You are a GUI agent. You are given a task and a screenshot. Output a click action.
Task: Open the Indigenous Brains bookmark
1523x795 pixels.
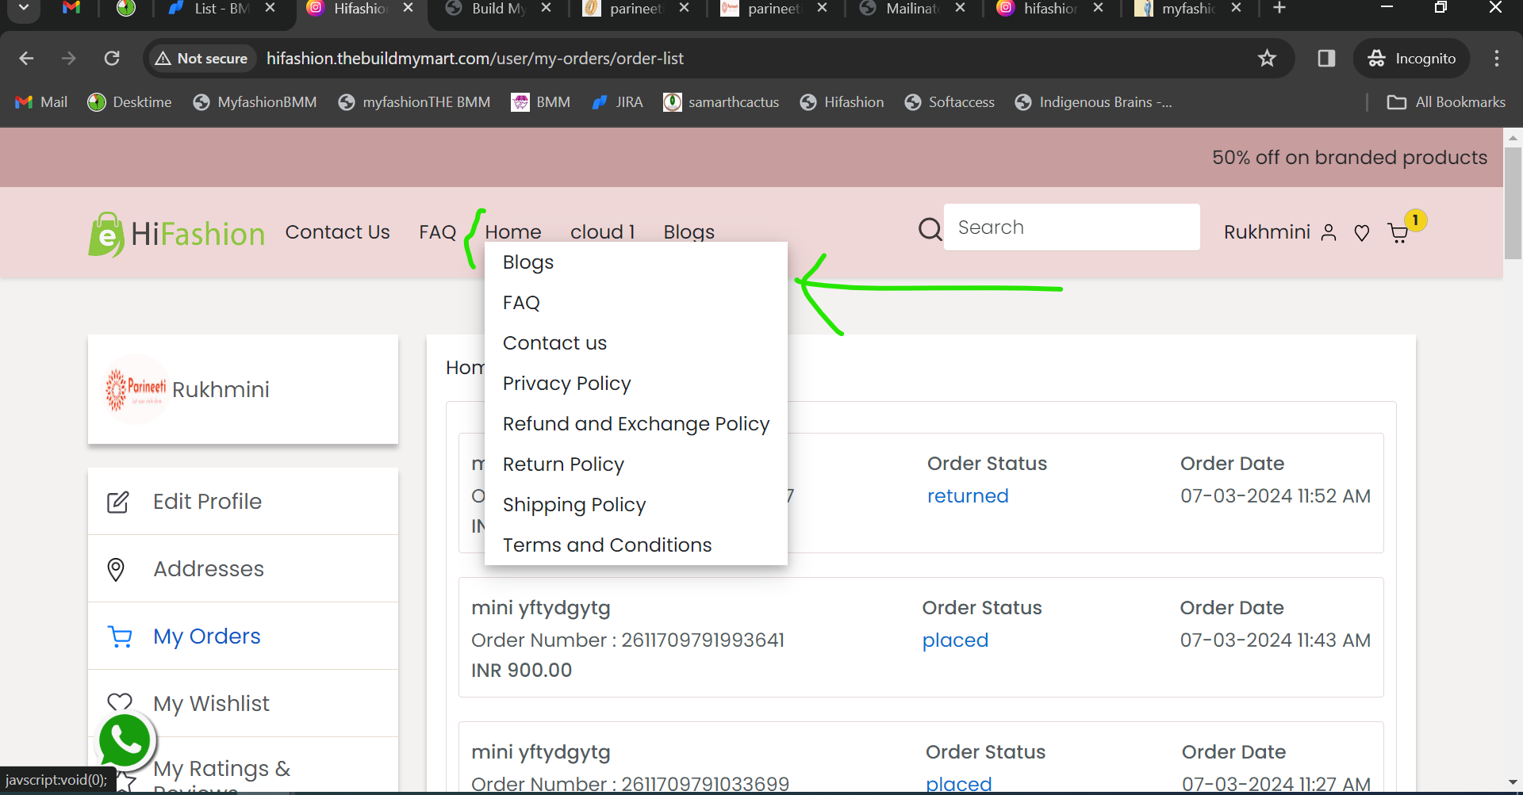(1093, 102)
